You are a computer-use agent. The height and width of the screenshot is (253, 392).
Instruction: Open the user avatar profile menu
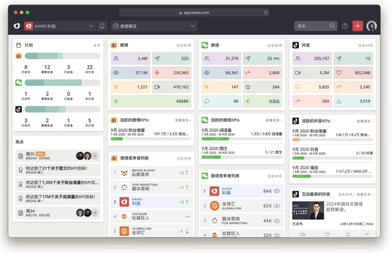[x=372, y=26]
